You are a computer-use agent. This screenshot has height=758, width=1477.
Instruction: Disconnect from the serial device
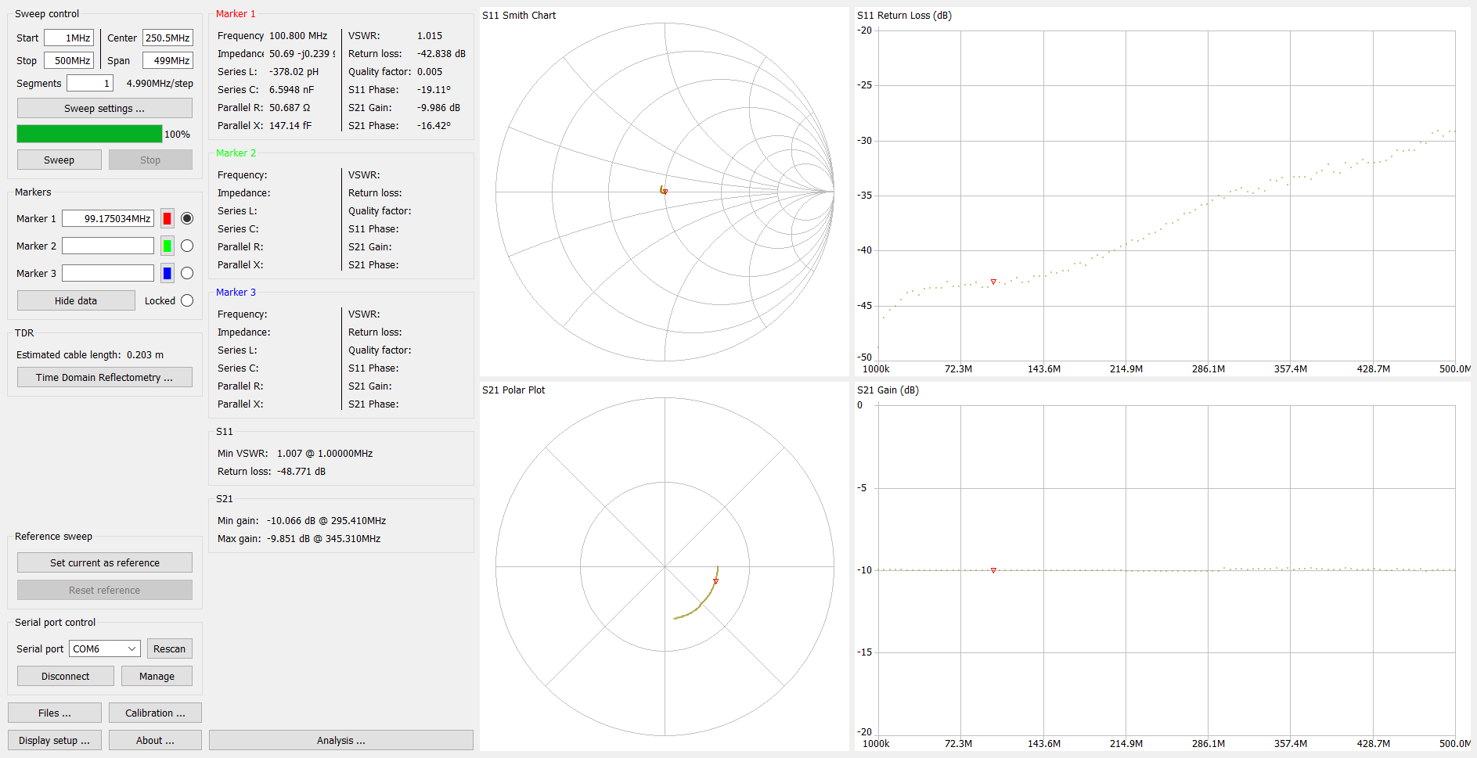click(65, 676)
